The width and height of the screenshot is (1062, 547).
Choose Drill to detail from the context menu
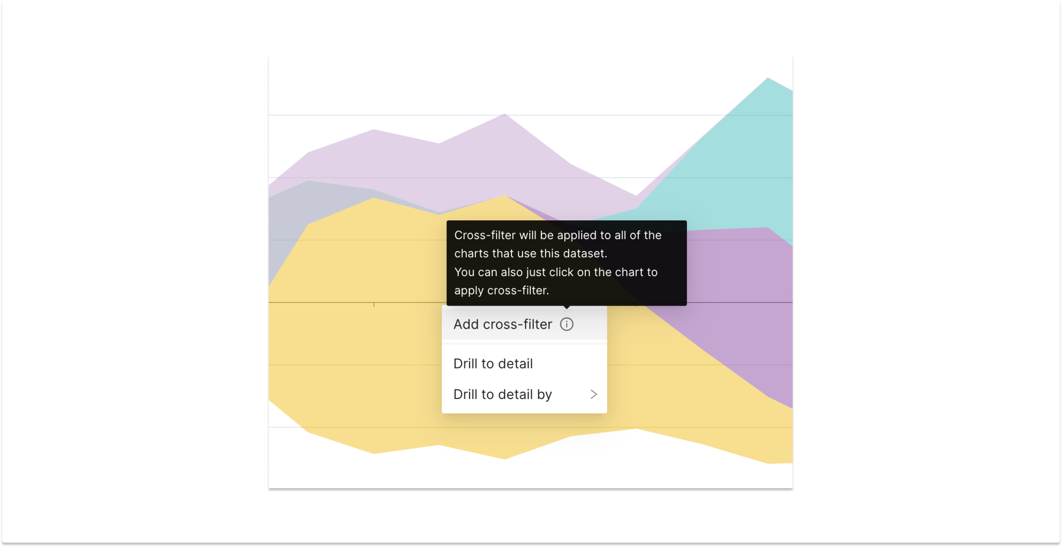493,363
